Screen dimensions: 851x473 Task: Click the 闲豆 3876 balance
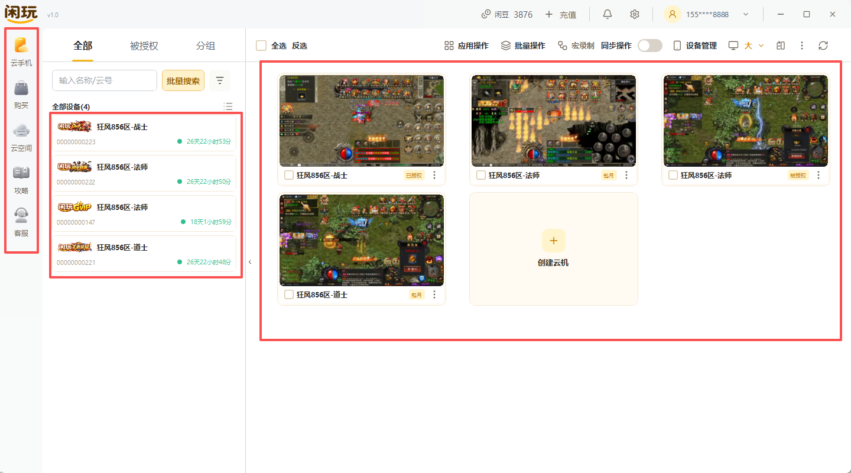(507, 14)
